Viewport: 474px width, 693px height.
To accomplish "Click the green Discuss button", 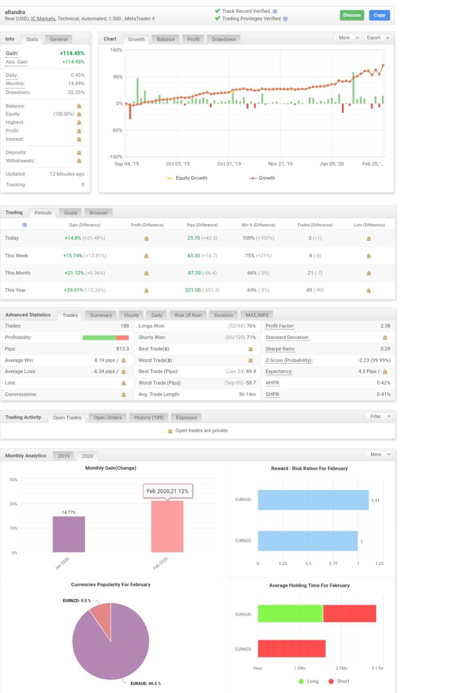I will click(352, 15).
